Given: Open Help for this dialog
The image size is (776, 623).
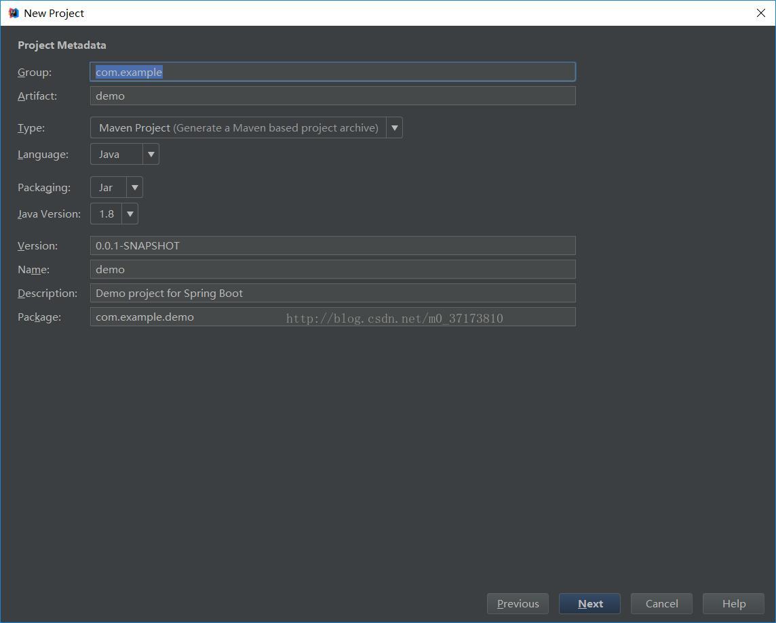Looking at the screenshot, I should 733,604.
